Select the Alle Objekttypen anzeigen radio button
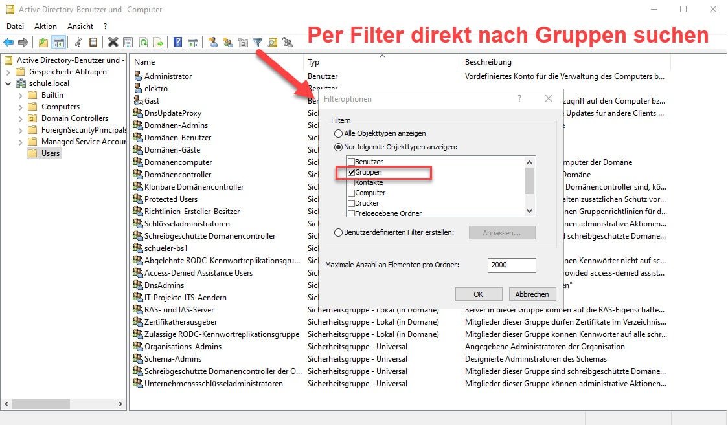This screenshot has width=728, height=425. [339, 133]
